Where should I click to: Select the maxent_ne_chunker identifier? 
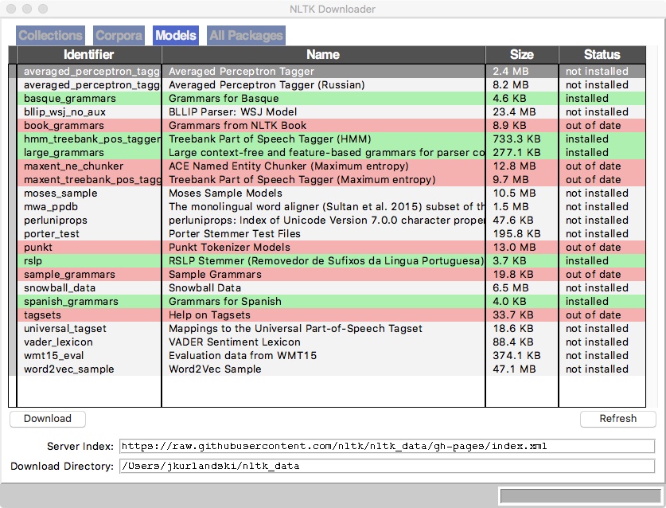click(73, 166)
